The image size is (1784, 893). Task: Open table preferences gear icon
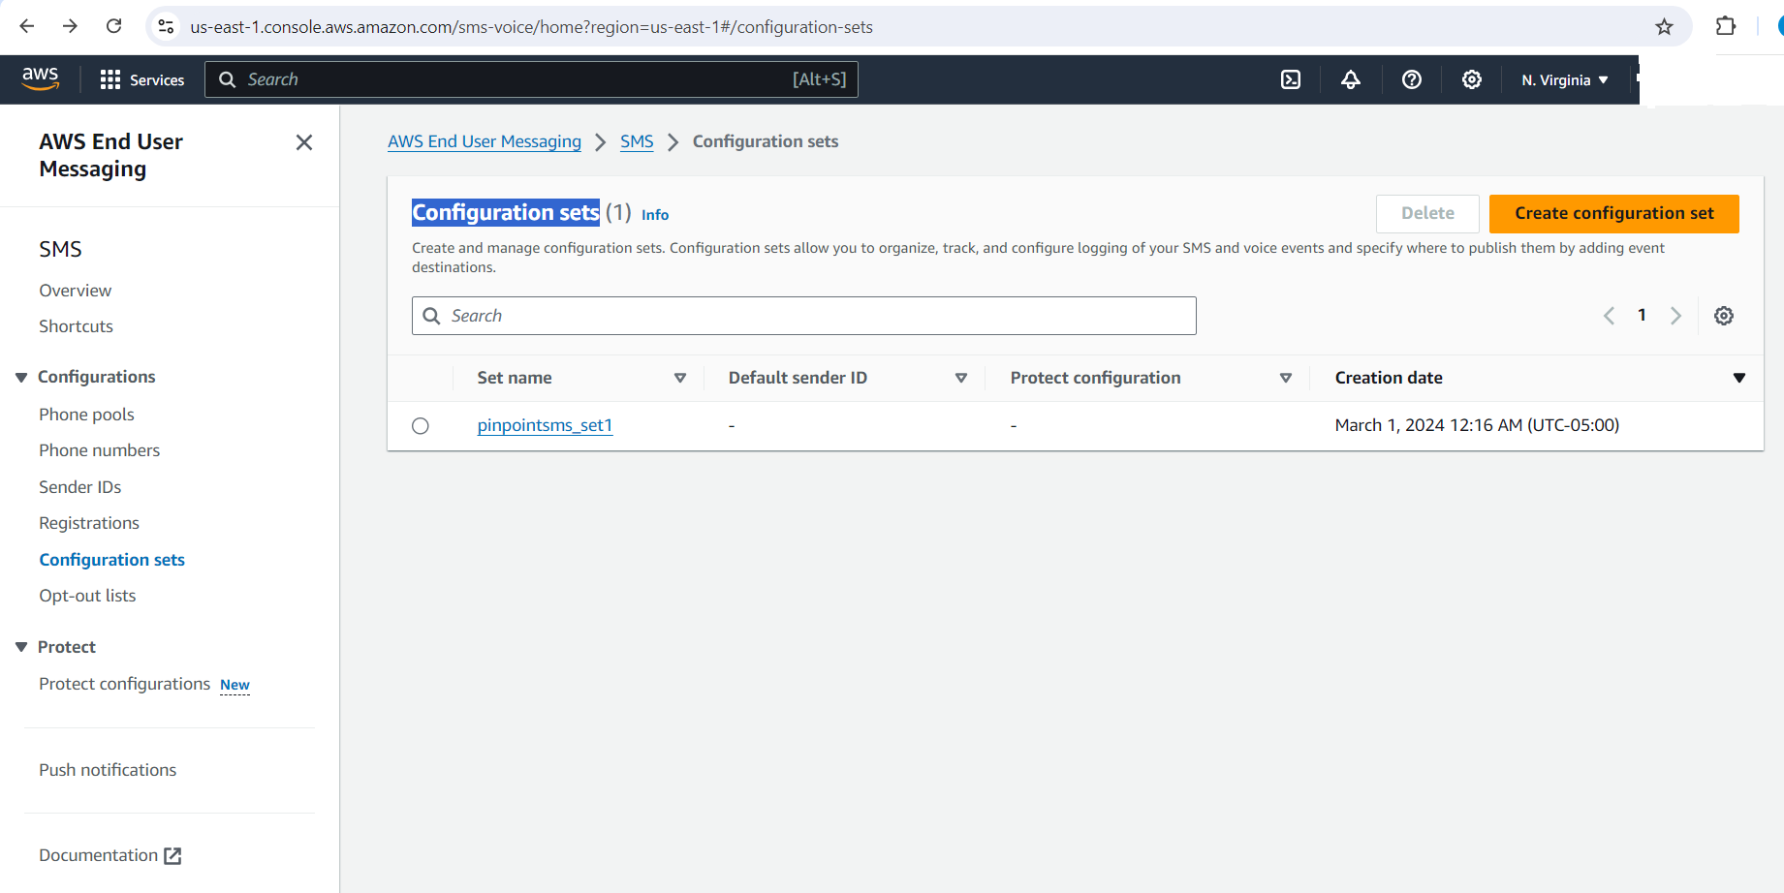(1724, 316)
